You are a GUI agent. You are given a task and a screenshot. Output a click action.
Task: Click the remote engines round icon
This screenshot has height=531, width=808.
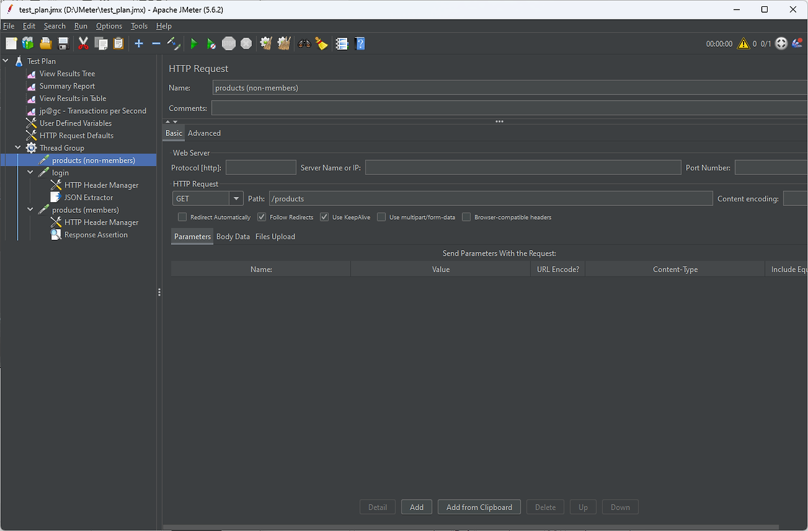pyautogui.click(x=781, y=44)
